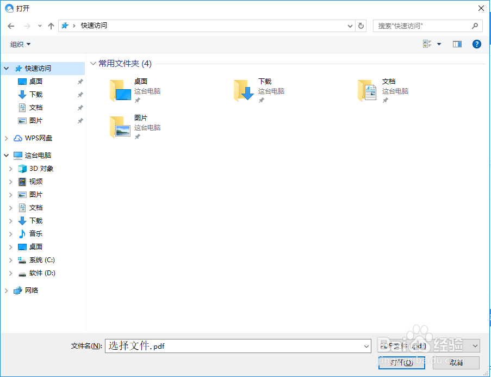This screenshot has height=377, width=491.
Task: Click the preview pane icon
Action: pyautogui.click(x=457, y=44)
